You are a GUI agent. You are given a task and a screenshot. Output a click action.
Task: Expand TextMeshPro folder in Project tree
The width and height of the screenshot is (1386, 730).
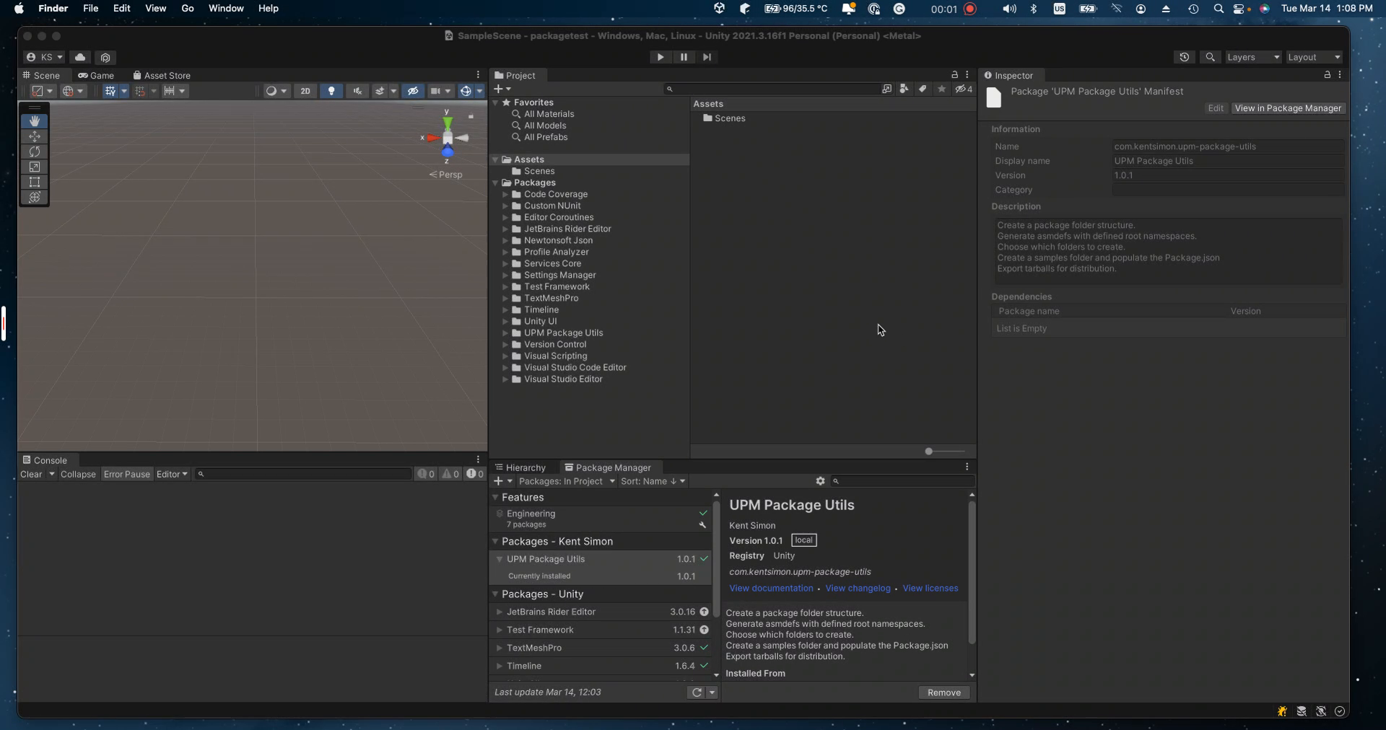click(505, 299)
